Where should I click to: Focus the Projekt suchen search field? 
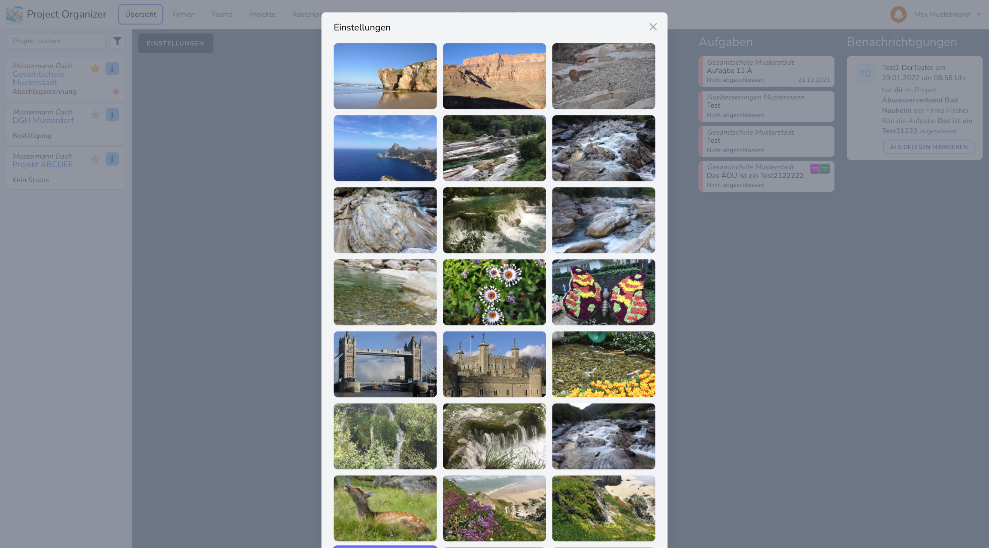coord(56,41)
